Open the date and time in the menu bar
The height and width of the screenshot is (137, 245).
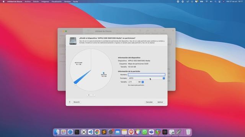coord(234,2)
